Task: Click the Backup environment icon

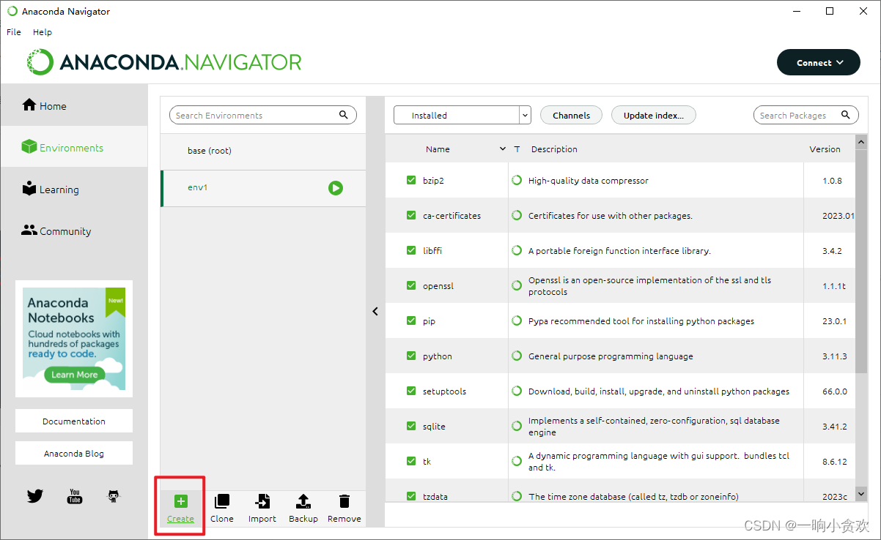Action: (x=303, y=501)
